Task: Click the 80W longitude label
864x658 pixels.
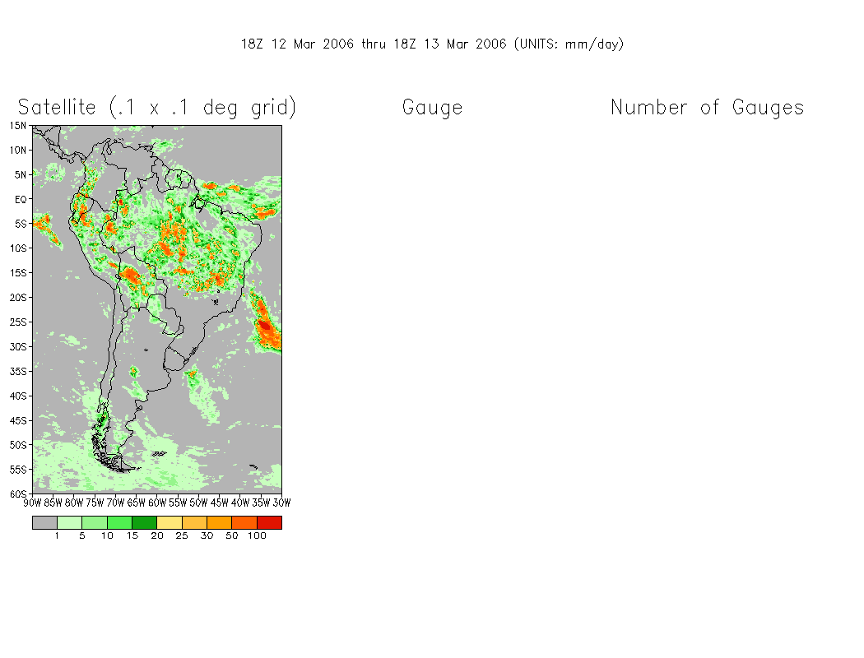Action: tap(74, 503)
